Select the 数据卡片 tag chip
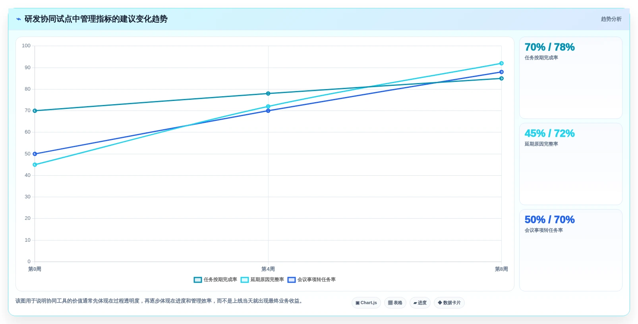 [x=449, y=303]
